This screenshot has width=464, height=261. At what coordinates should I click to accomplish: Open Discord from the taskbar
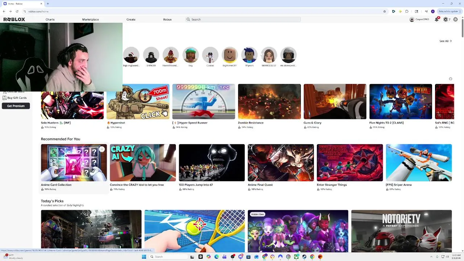point(240,257)
